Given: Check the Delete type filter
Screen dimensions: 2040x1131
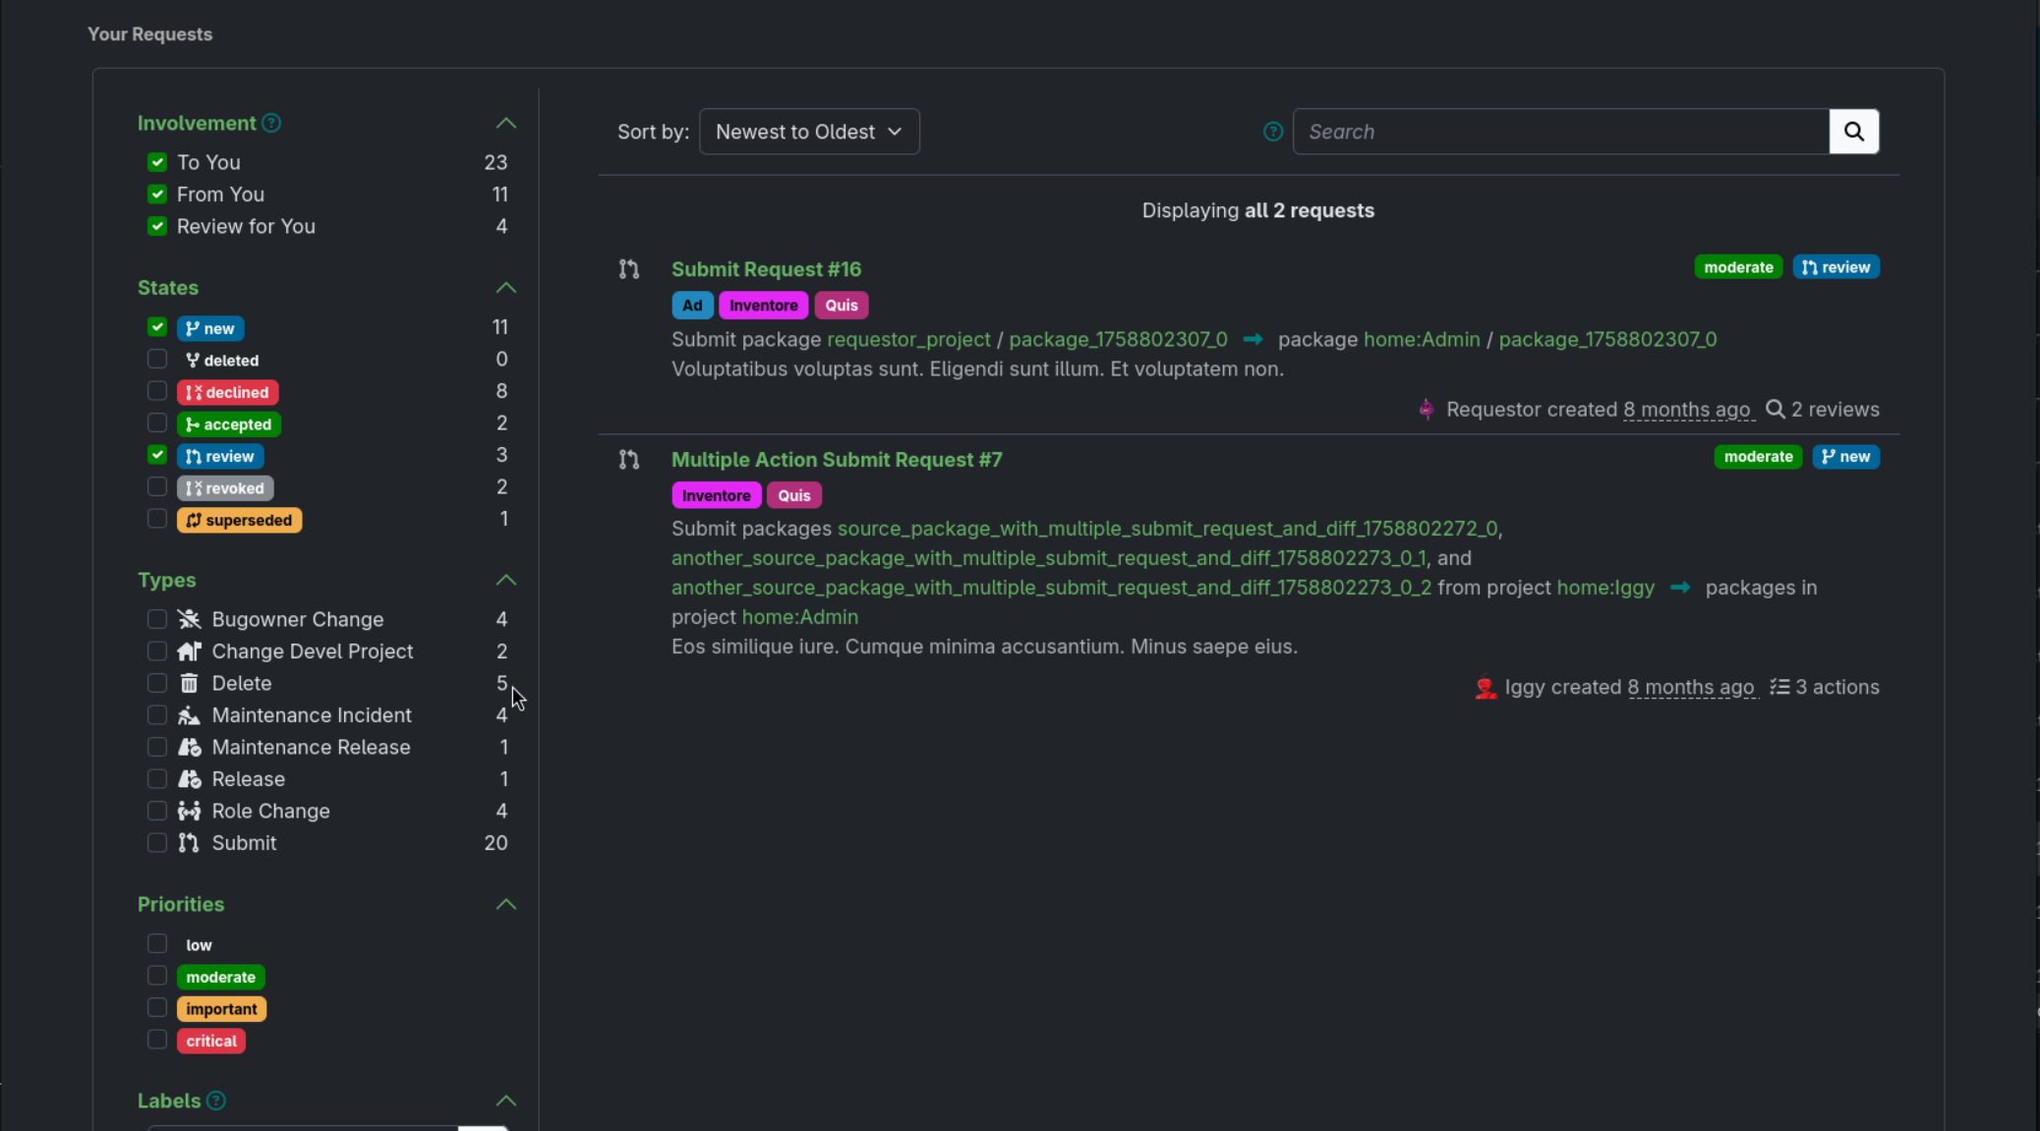Looking at the screenshot, I should pos(157,683).
